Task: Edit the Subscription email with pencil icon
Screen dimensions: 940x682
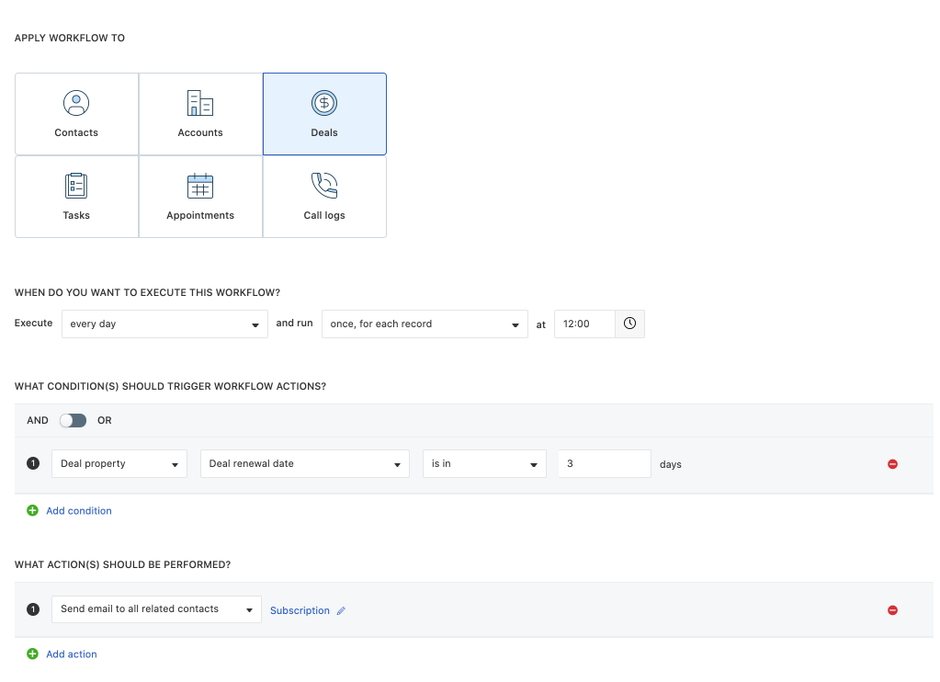Action: 341,610
